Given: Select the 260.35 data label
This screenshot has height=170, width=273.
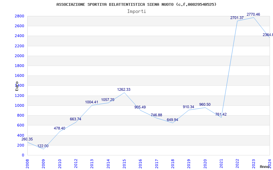Looking at the screenshot, I should pyautogui.click(x=27, y=139).
